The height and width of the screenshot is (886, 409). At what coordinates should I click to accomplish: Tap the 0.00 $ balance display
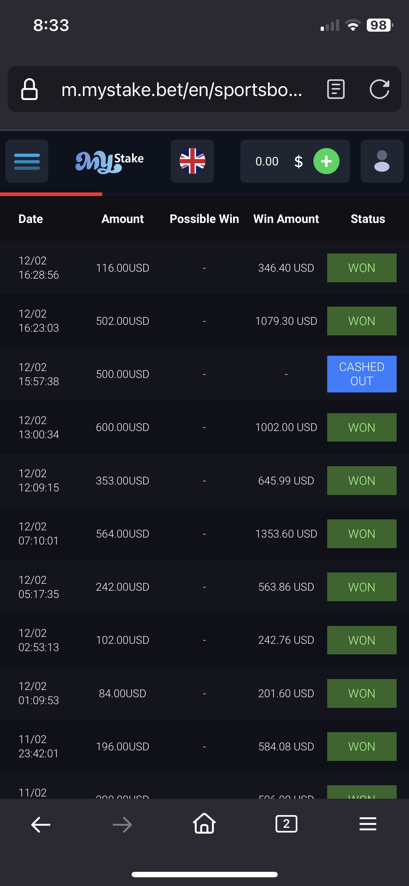[276, 161]
